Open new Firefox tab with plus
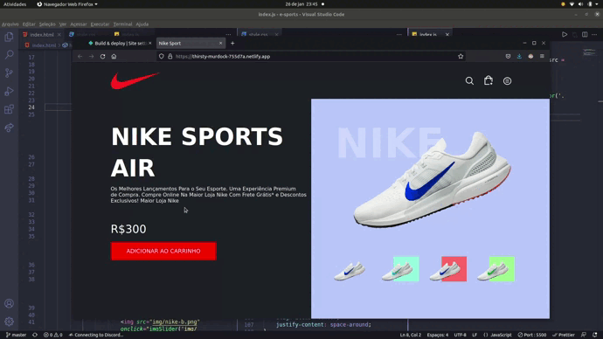Viewport: 603px width, 339px height. [x=232, y=43]
